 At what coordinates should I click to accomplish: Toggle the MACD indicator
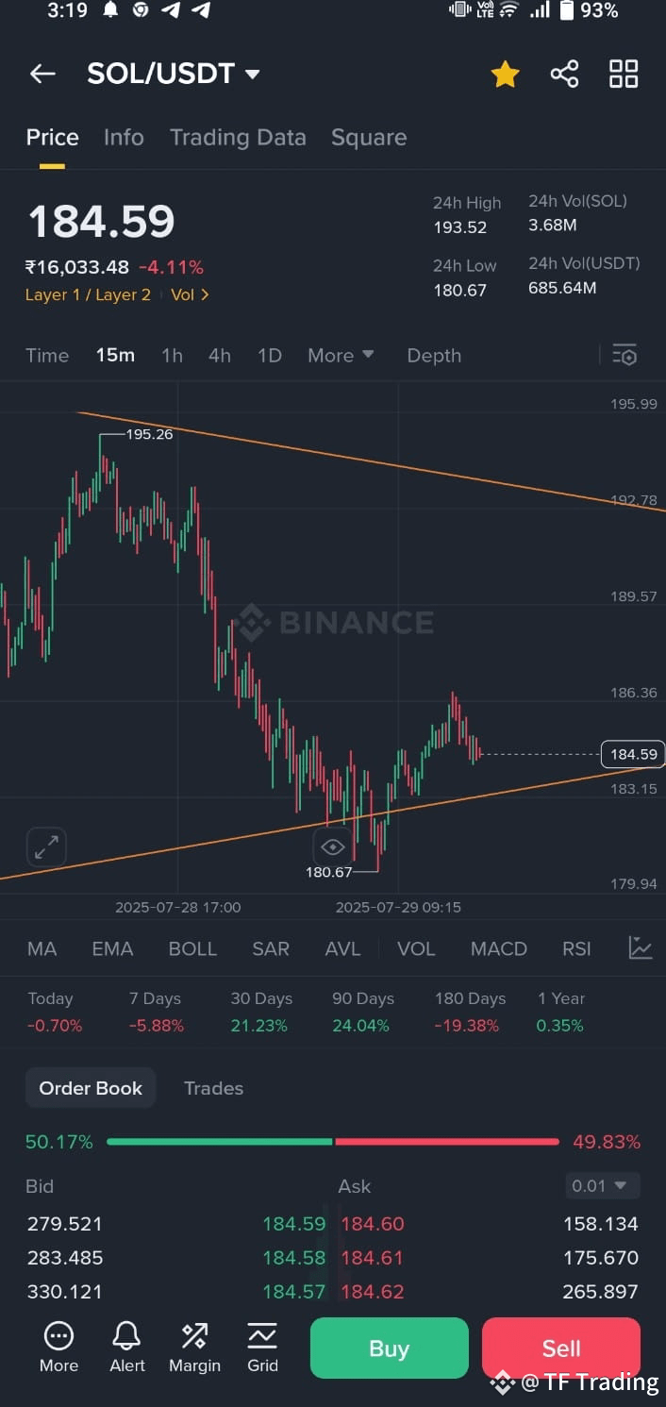pyautogui.click(x=499, y=948)
